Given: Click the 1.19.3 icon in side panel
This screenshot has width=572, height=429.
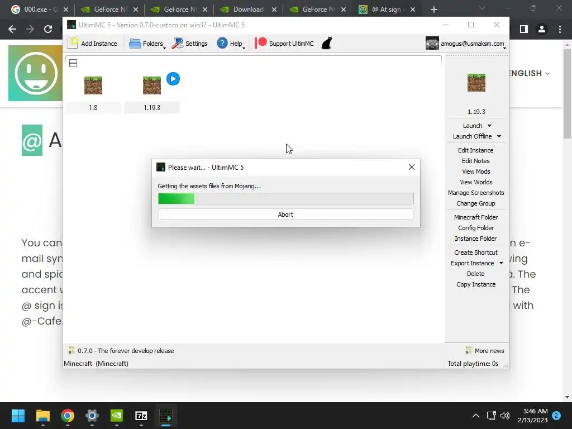Looking at the screenshot, I should click(476, 83).
